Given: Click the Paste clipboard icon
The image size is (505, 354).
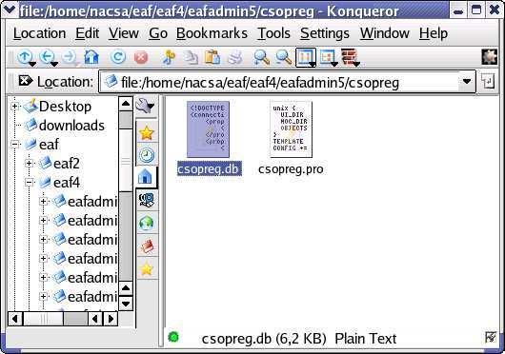Looking at the screenshot, I should tap(212, 57).
